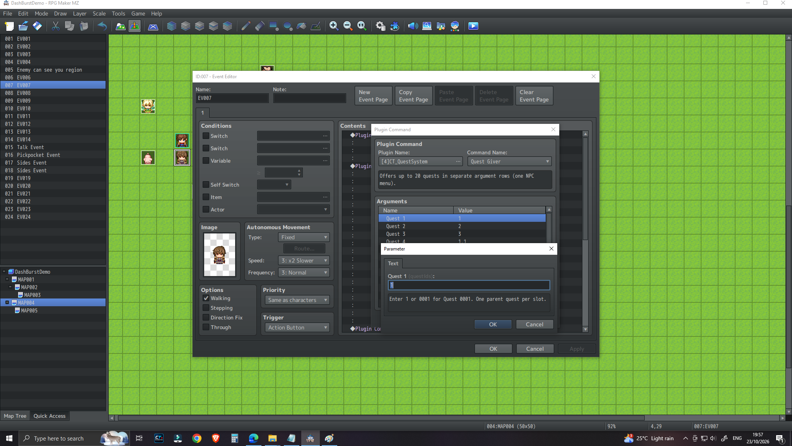The width and height of the screenshot is (792, 446).
Task: Enable the Item condition checkbox
Action: [206, 197]
